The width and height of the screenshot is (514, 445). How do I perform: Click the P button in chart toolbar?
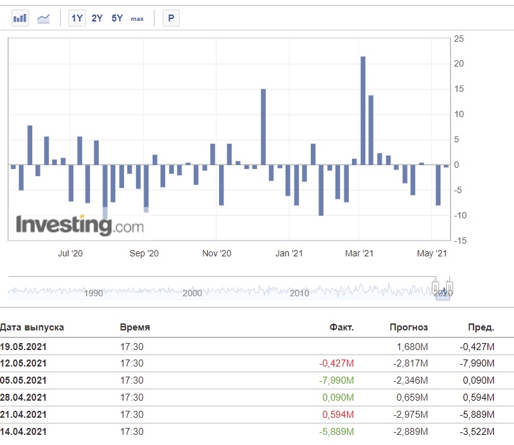[x=171, y=18]
